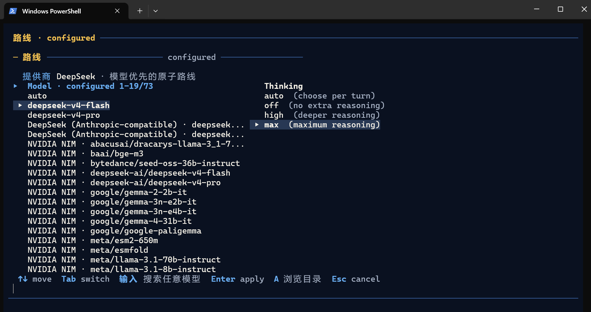Open the new-tab profile dropdown chevron

(156, 11)
